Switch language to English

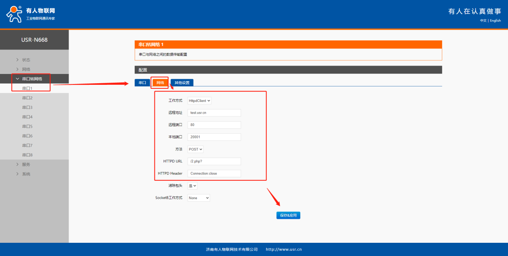tap(495, 20)
